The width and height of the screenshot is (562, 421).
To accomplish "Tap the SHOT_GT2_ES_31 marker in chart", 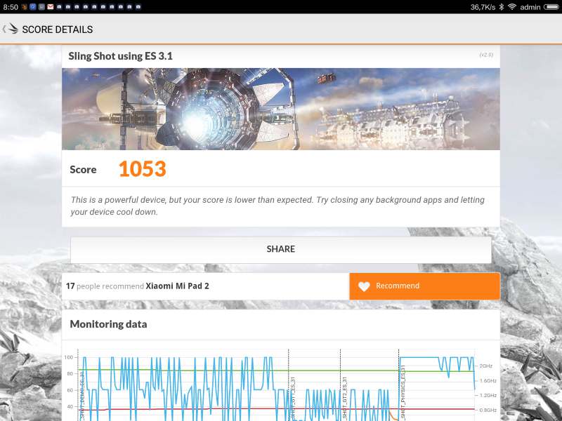I will [x=344, y=399].
